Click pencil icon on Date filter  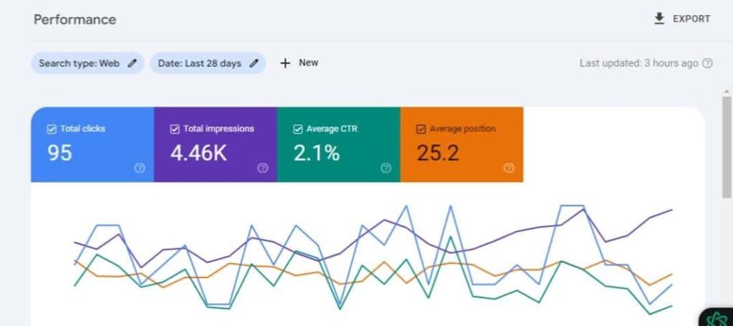tap(253, 63)
